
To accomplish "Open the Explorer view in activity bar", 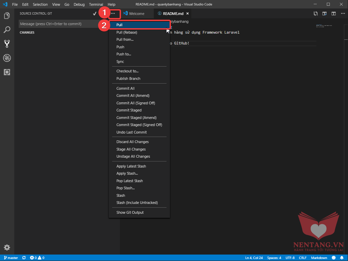I will point(7,16).
